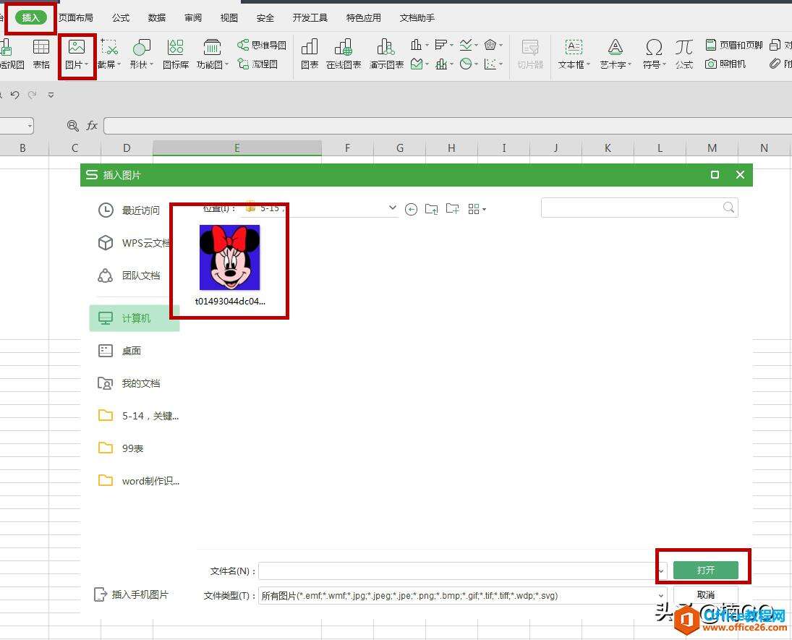Open the 图片 (Picture) insert tool
Screen dimensions: 792x640
click(x=77, y=54)
